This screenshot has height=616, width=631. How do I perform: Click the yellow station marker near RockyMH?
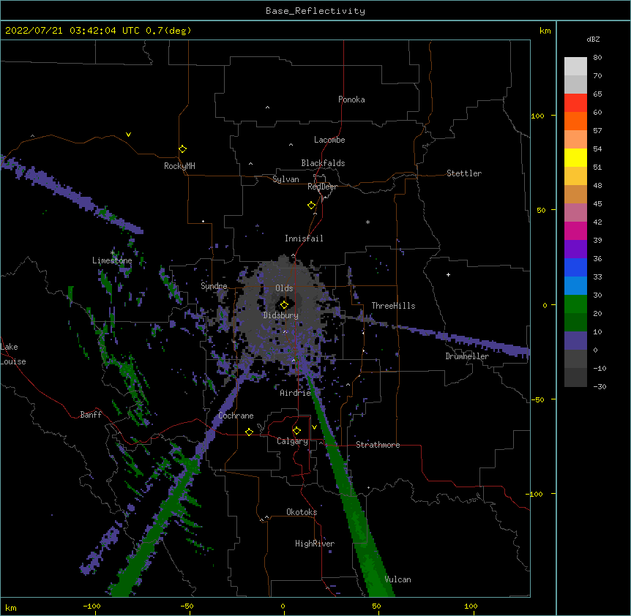click(x=183, y=149)
